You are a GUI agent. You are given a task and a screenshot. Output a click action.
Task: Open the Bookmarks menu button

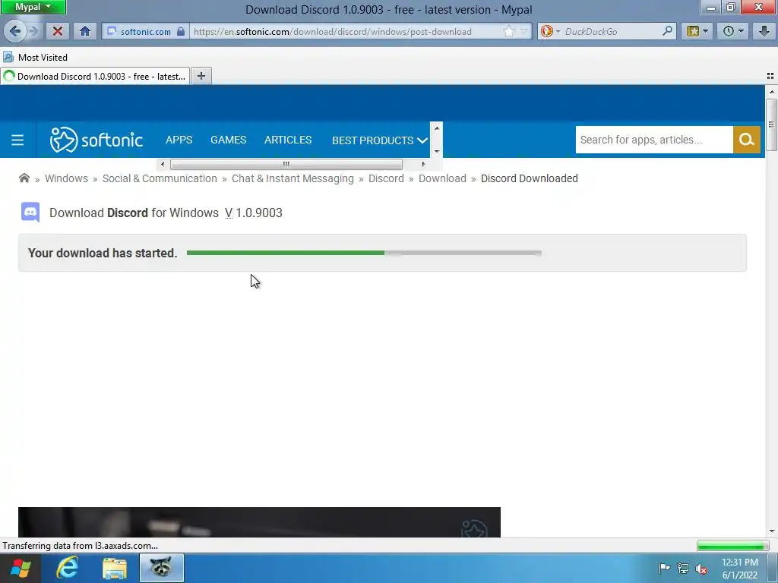click(x=697, y=31)
